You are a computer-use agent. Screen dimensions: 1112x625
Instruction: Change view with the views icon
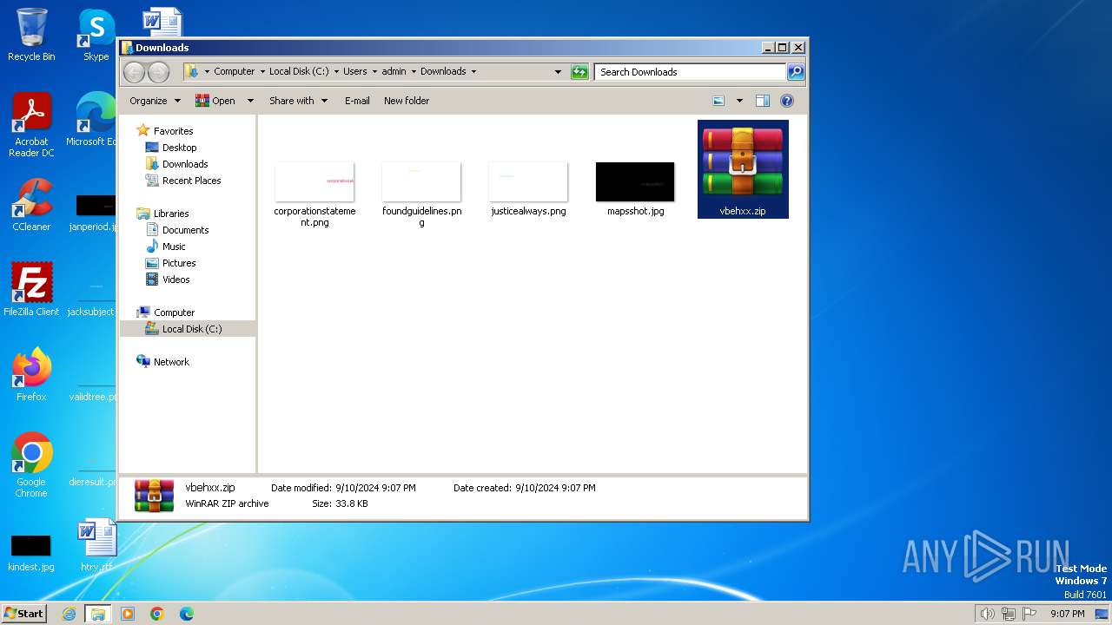click(718, 101)
